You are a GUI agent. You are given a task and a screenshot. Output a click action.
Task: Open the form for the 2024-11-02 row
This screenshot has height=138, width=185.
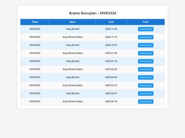click(x=146, y=29)
